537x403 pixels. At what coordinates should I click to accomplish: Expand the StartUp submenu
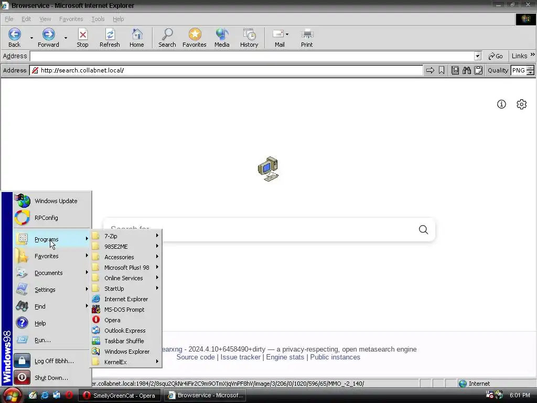point(126,289)
